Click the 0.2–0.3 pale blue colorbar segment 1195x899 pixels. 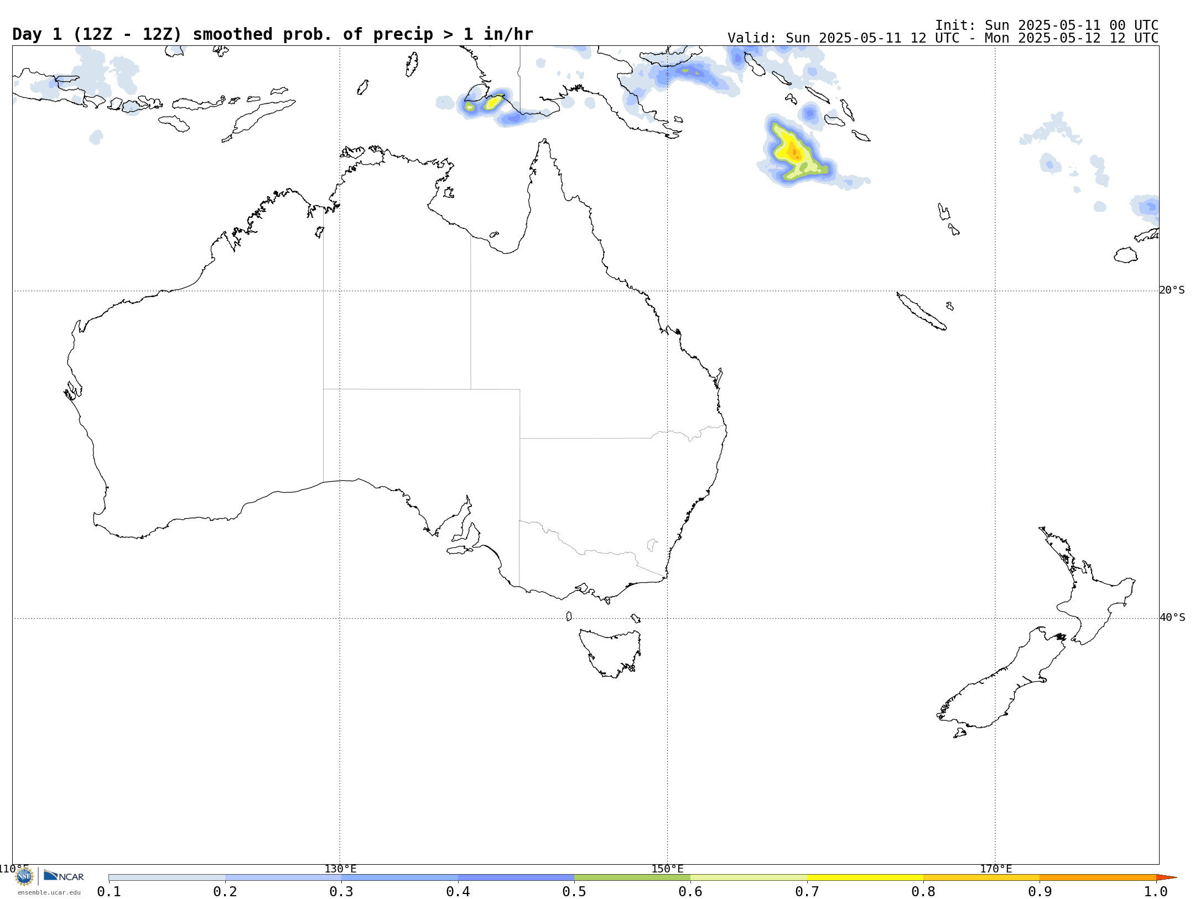coord(283,877)
